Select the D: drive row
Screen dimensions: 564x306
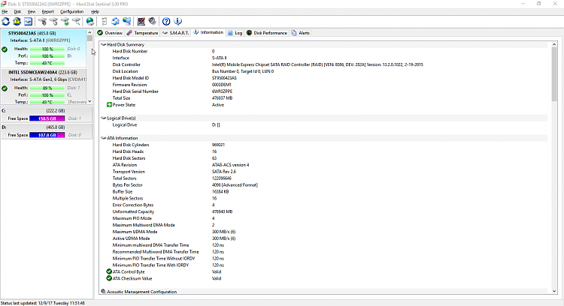(47, 131)
